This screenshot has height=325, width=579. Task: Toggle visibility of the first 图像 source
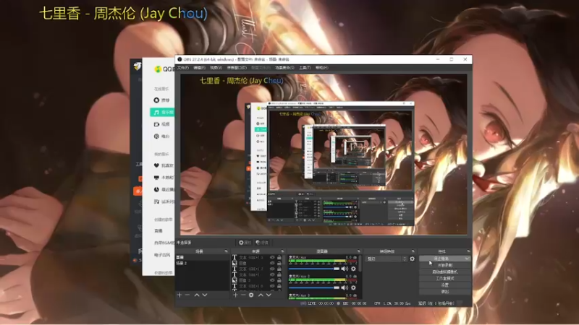[272, 263]
